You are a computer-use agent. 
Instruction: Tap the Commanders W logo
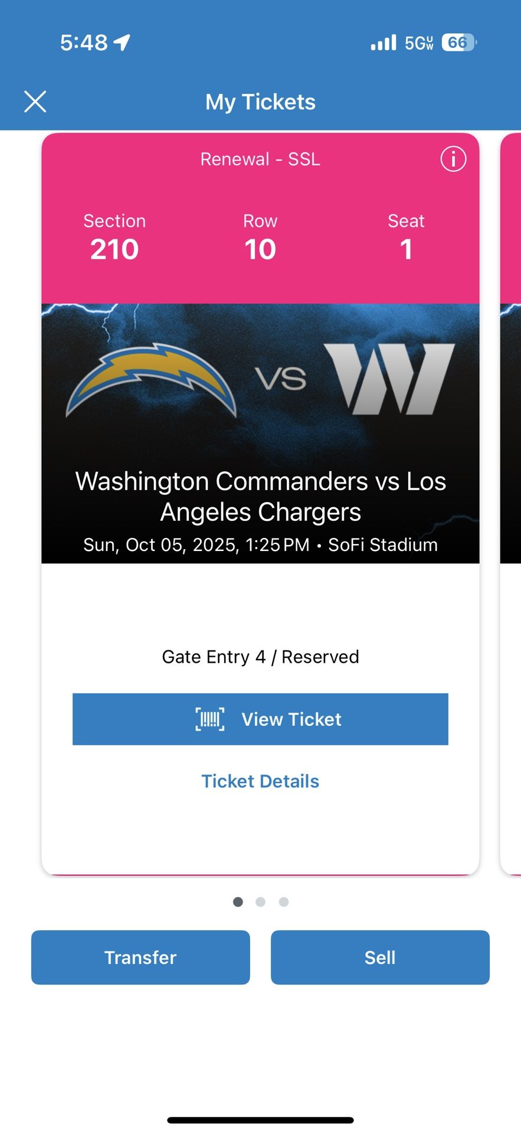coord(390,379)
